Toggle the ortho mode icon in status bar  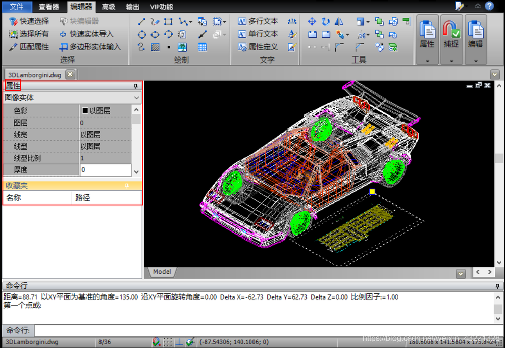click(x=179, y=342)
